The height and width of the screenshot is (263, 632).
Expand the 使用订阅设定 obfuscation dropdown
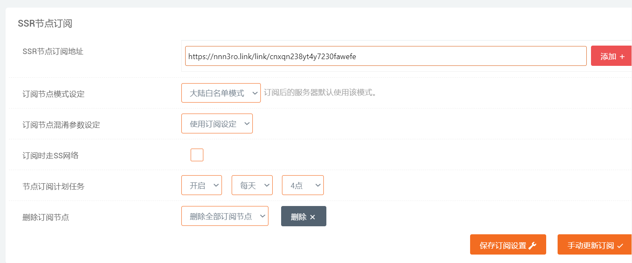(x=217, y=124)
